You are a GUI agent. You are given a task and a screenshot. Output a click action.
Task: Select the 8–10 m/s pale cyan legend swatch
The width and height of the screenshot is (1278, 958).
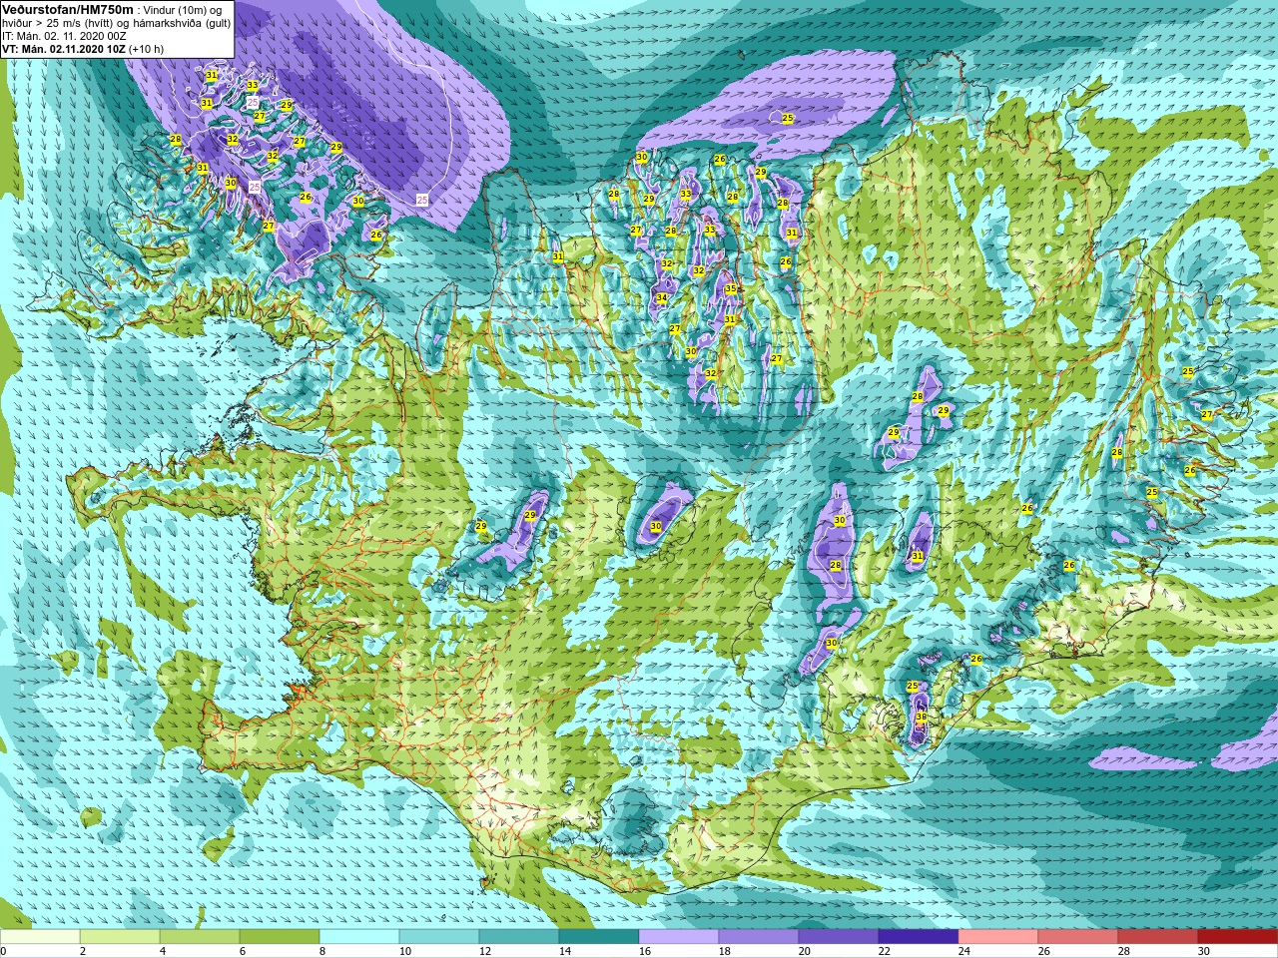pos(359,937)
